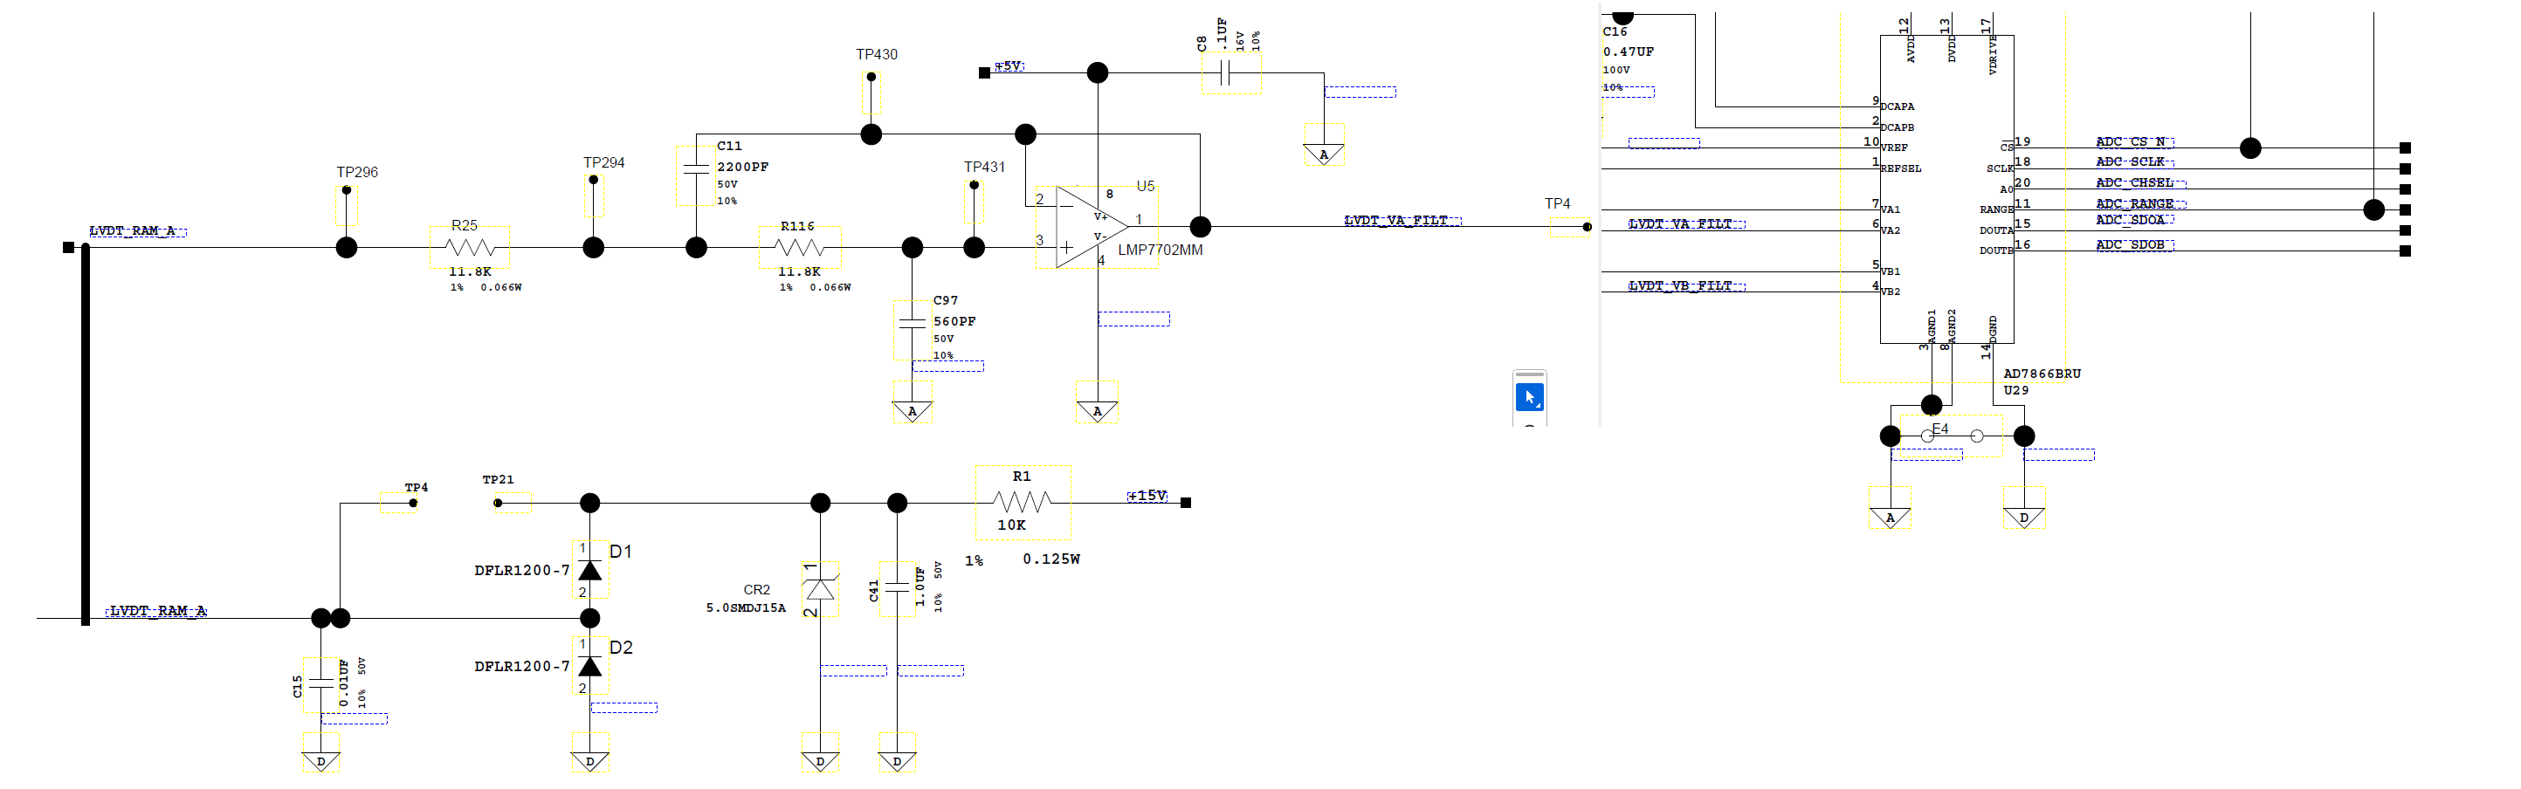Activate the blue Select arrow tool

[1529, 397]
